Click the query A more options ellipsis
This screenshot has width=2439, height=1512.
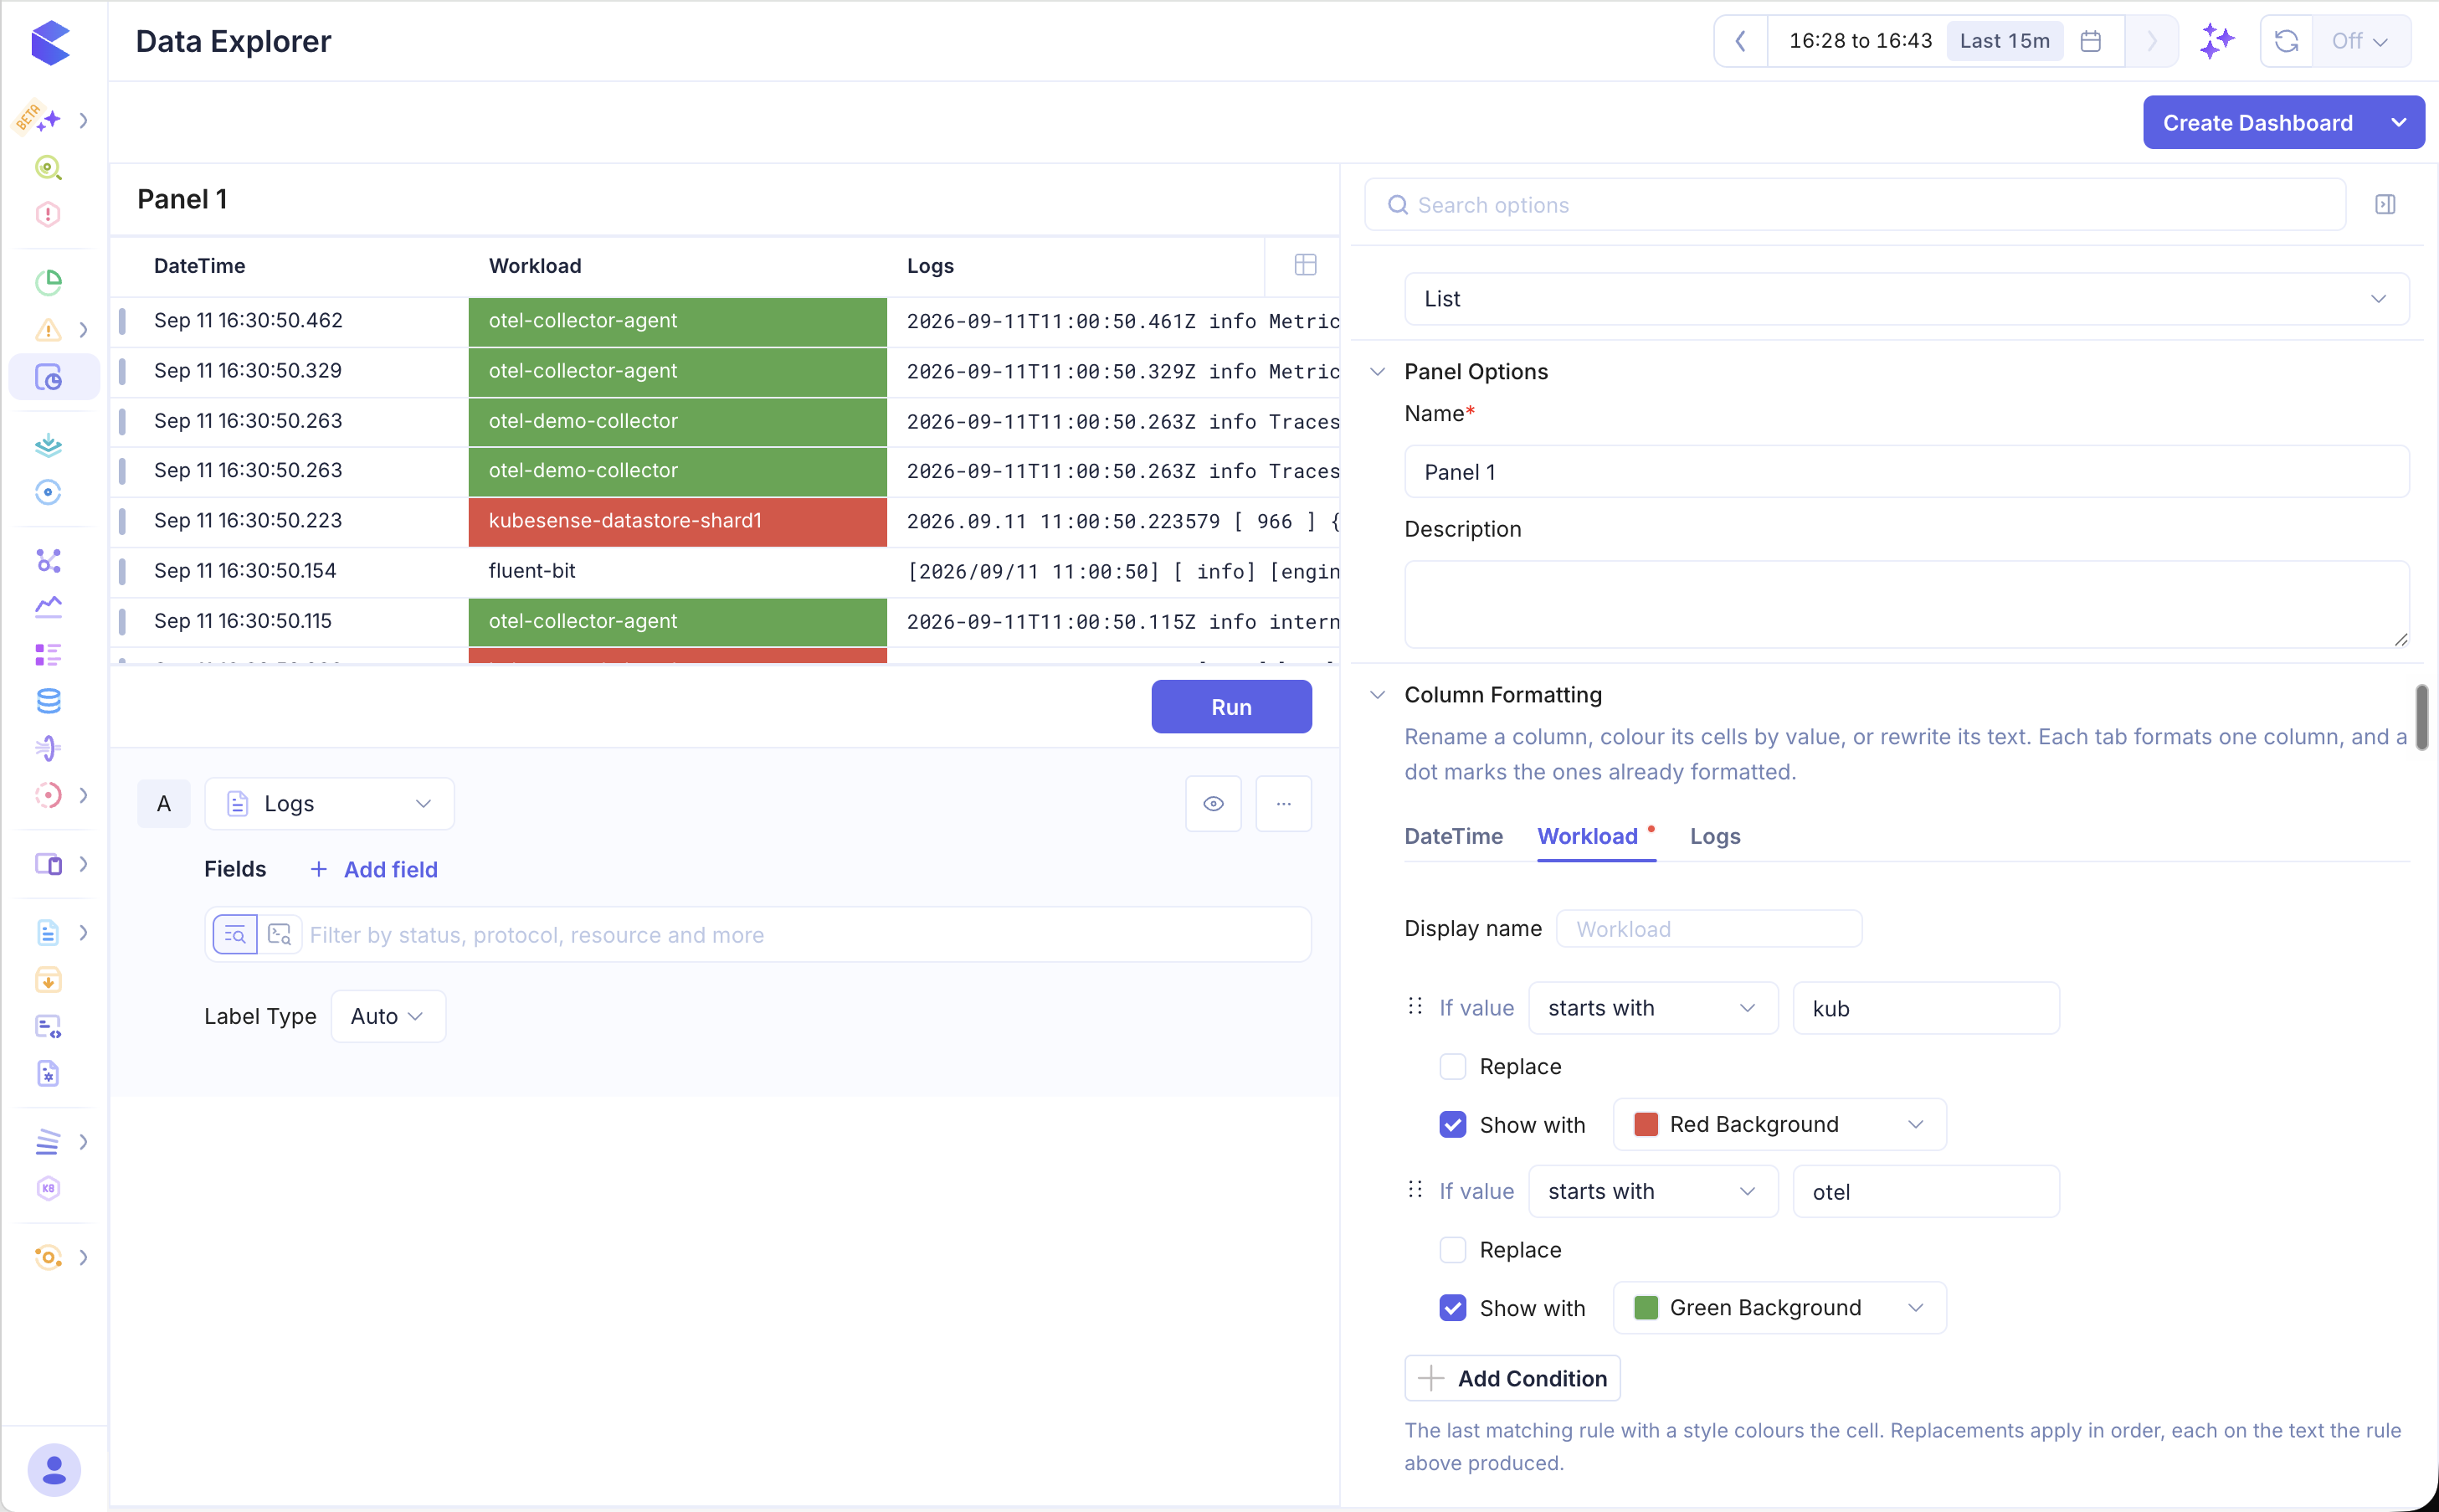(1283, 804)
